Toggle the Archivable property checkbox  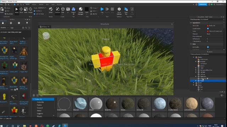(x=208, y=47)
